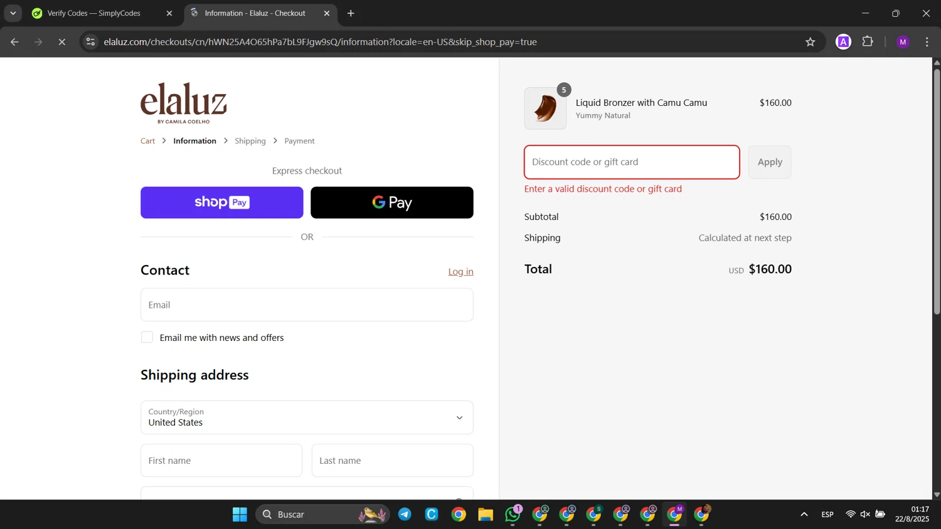Screen dimensions: 941x529
Task: Click the Liquid Bronzer product thumbnail
Action: [545, 108]
